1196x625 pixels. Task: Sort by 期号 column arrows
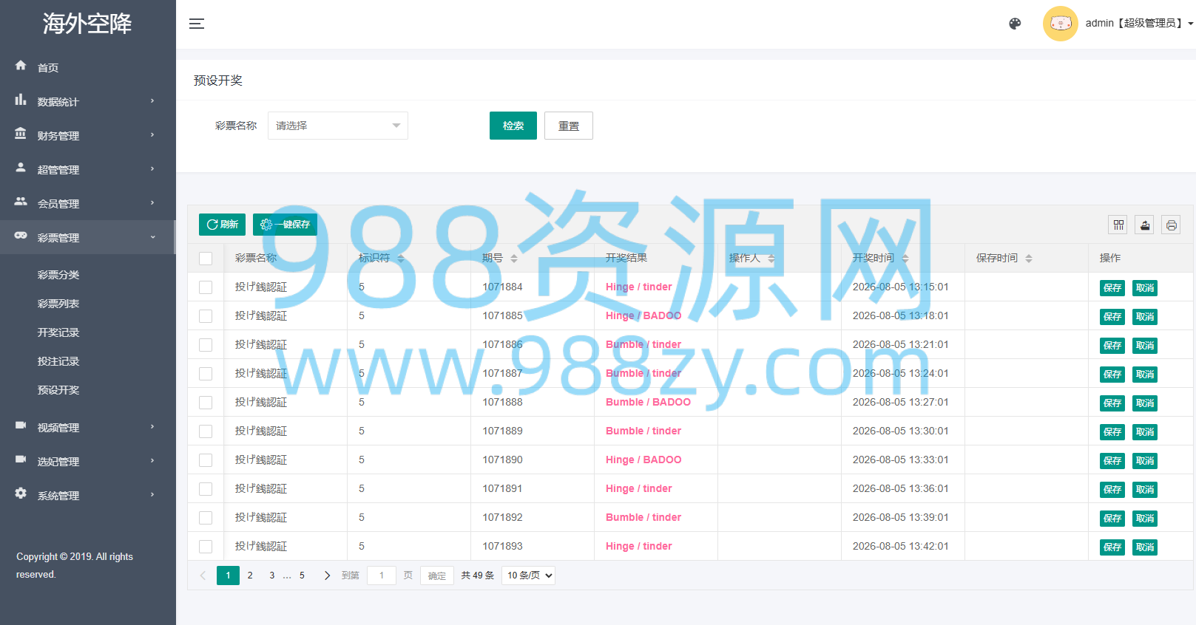click(x=514, y=259)
